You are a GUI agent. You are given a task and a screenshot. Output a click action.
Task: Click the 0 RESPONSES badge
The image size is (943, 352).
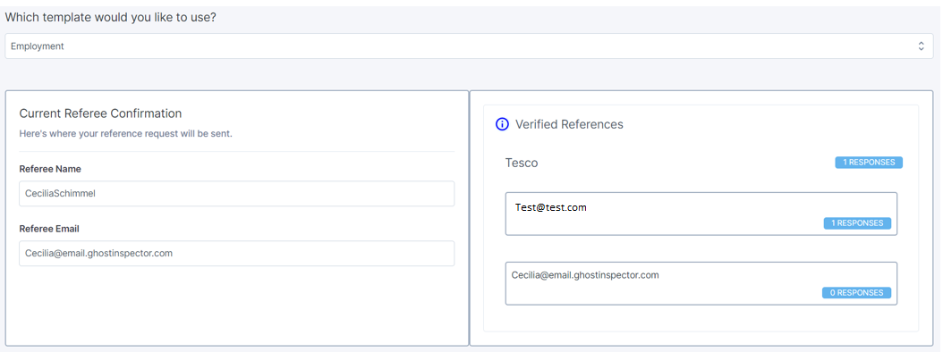856,293
